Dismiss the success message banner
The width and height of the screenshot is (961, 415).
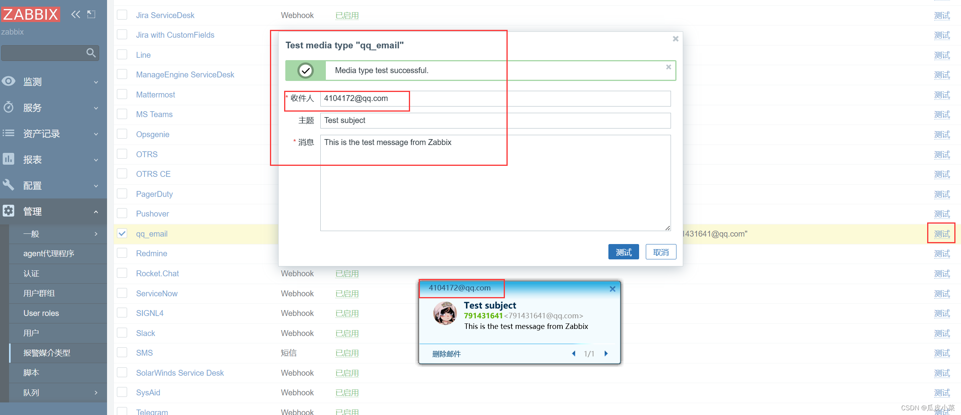coord(669,67)
